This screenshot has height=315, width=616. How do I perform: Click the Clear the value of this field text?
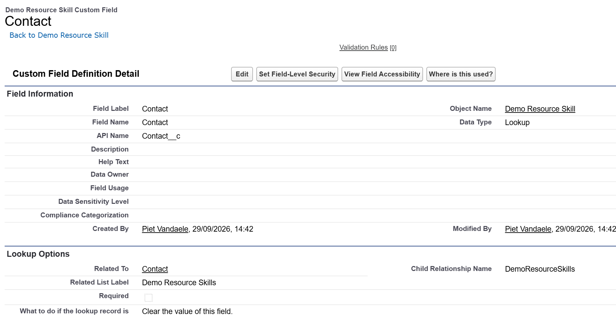click(187, 311)
